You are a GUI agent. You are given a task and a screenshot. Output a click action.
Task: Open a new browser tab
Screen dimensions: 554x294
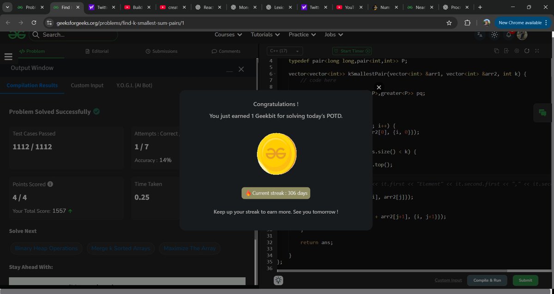click(480, 7)
